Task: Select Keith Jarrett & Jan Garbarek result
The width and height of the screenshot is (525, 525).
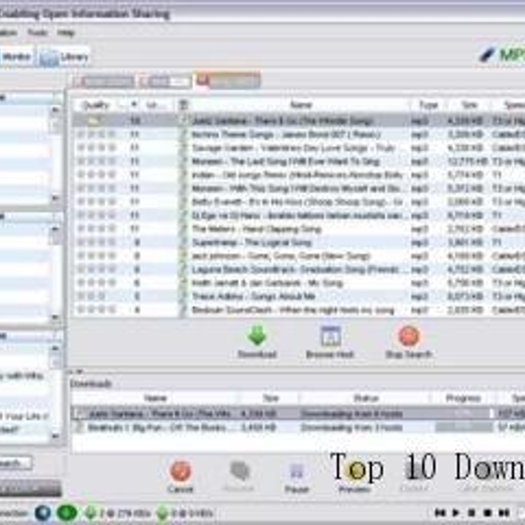Action: click(298, 283)
